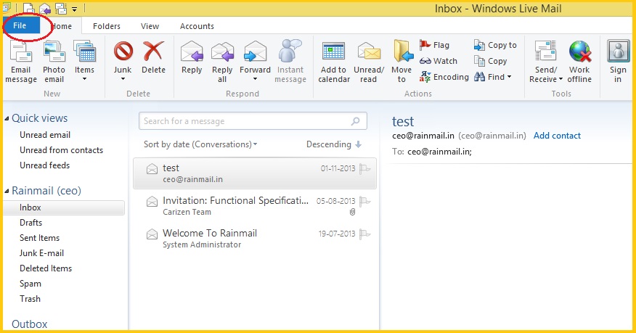Flag the selected message from ribbon

(x=434, y=45)
